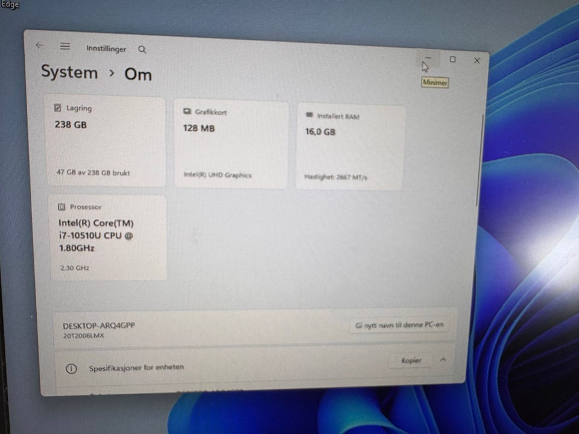Open the Prosessor i7-10510U card

108,237
